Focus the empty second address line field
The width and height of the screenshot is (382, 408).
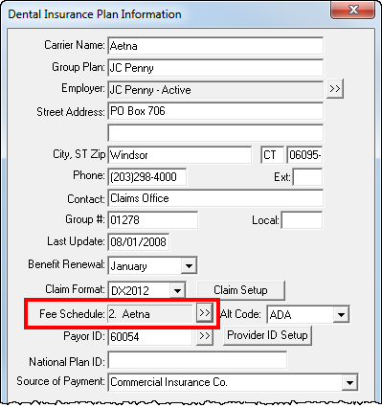[x=215, y=133]
